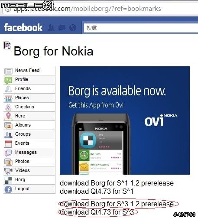Select Profile from sidebar menu
Image resolution: width=198 pixels, height=218 pixels.
coord(29,80)
